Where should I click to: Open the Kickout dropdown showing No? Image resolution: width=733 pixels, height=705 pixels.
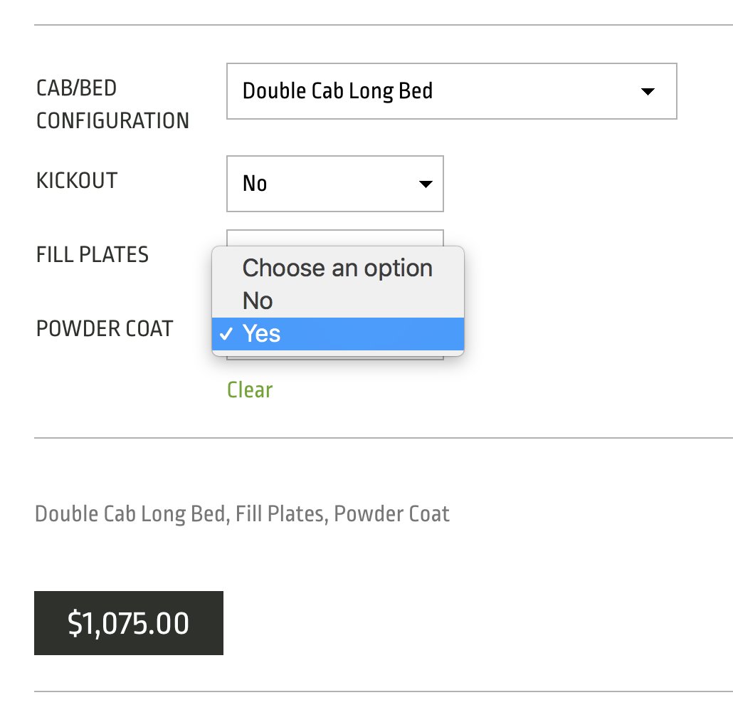tap(334, 184)
